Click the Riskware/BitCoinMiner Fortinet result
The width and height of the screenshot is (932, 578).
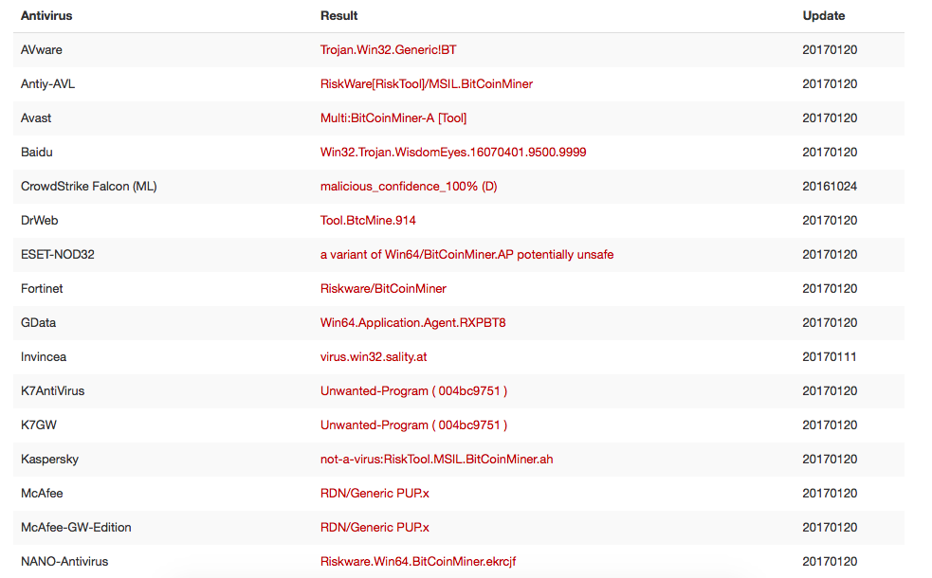click(x=383, y=289)
